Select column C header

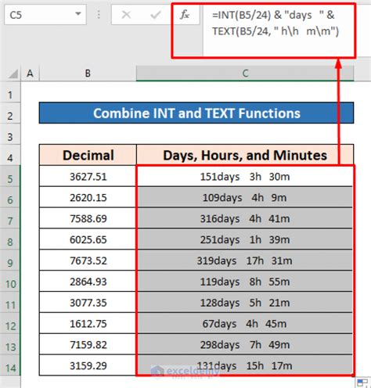245,74
